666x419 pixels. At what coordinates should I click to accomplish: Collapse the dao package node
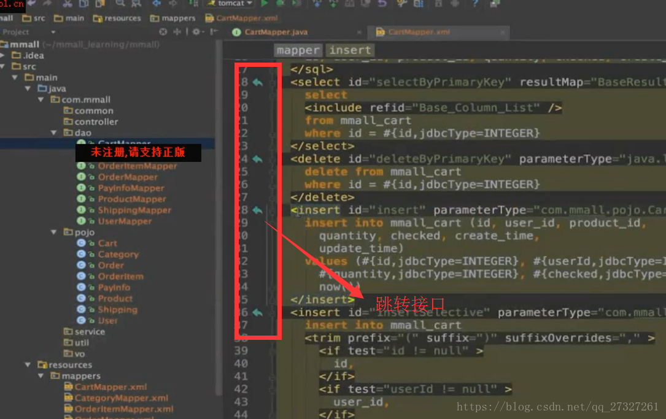click(54, 133)
